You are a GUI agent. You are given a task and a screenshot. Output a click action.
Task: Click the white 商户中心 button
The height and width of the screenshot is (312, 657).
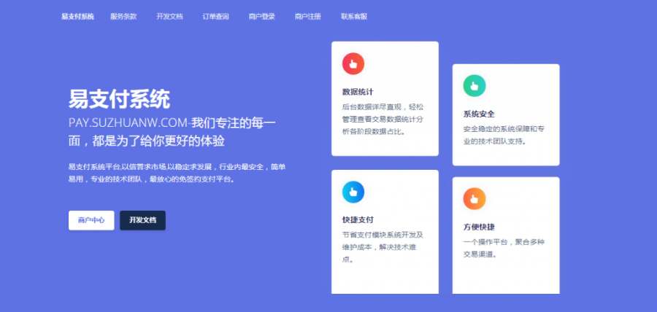91,220
